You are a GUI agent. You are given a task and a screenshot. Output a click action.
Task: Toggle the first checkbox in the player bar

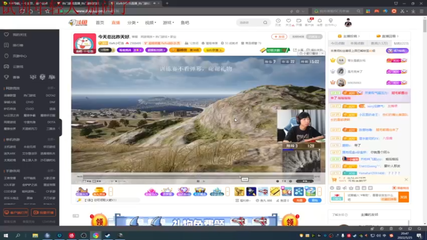[84, 181]
